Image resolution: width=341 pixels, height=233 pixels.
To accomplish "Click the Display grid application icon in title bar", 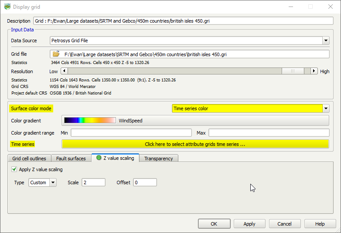I will click(x=7, y=7).
